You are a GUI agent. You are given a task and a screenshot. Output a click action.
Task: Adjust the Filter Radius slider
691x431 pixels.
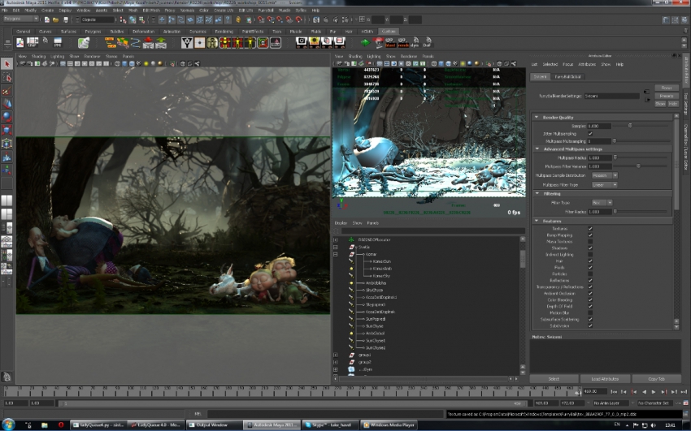(615, 212)
